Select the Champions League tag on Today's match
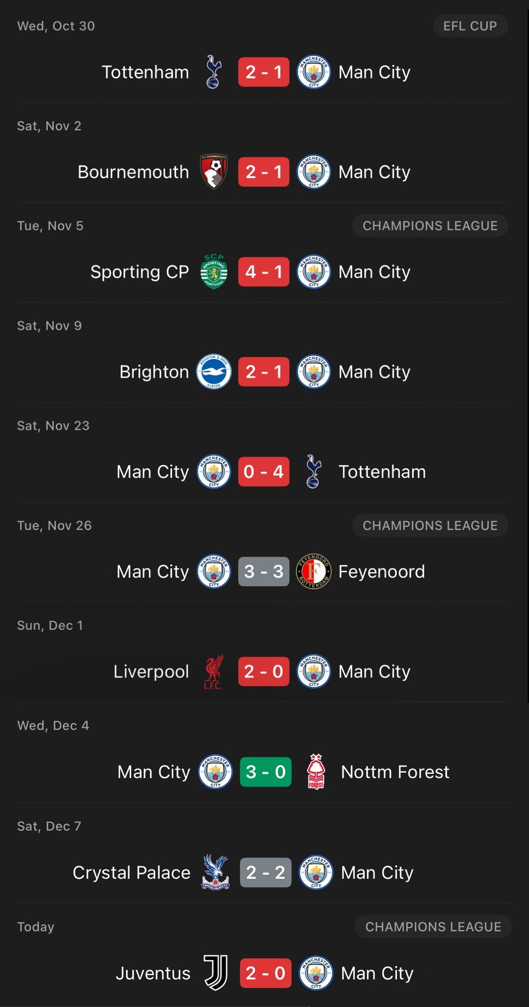 433,926
